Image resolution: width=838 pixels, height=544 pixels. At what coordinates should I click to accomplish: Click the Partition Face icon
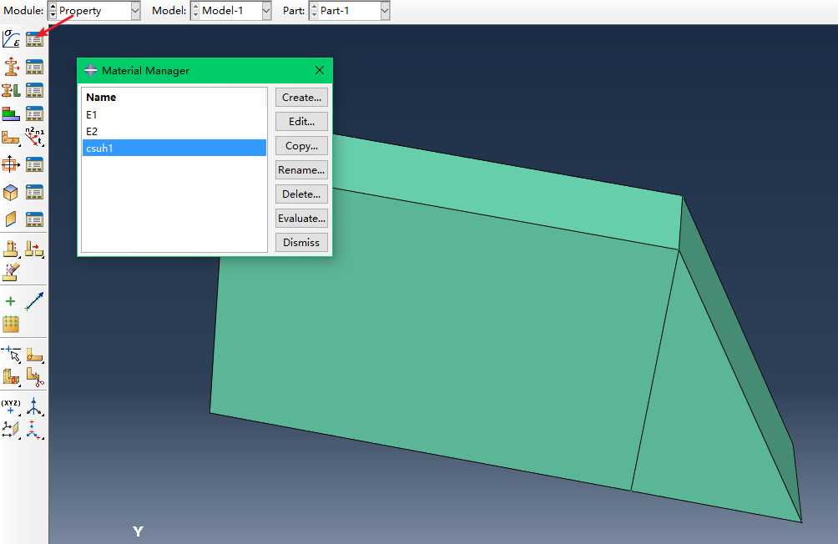pos(34,355)
